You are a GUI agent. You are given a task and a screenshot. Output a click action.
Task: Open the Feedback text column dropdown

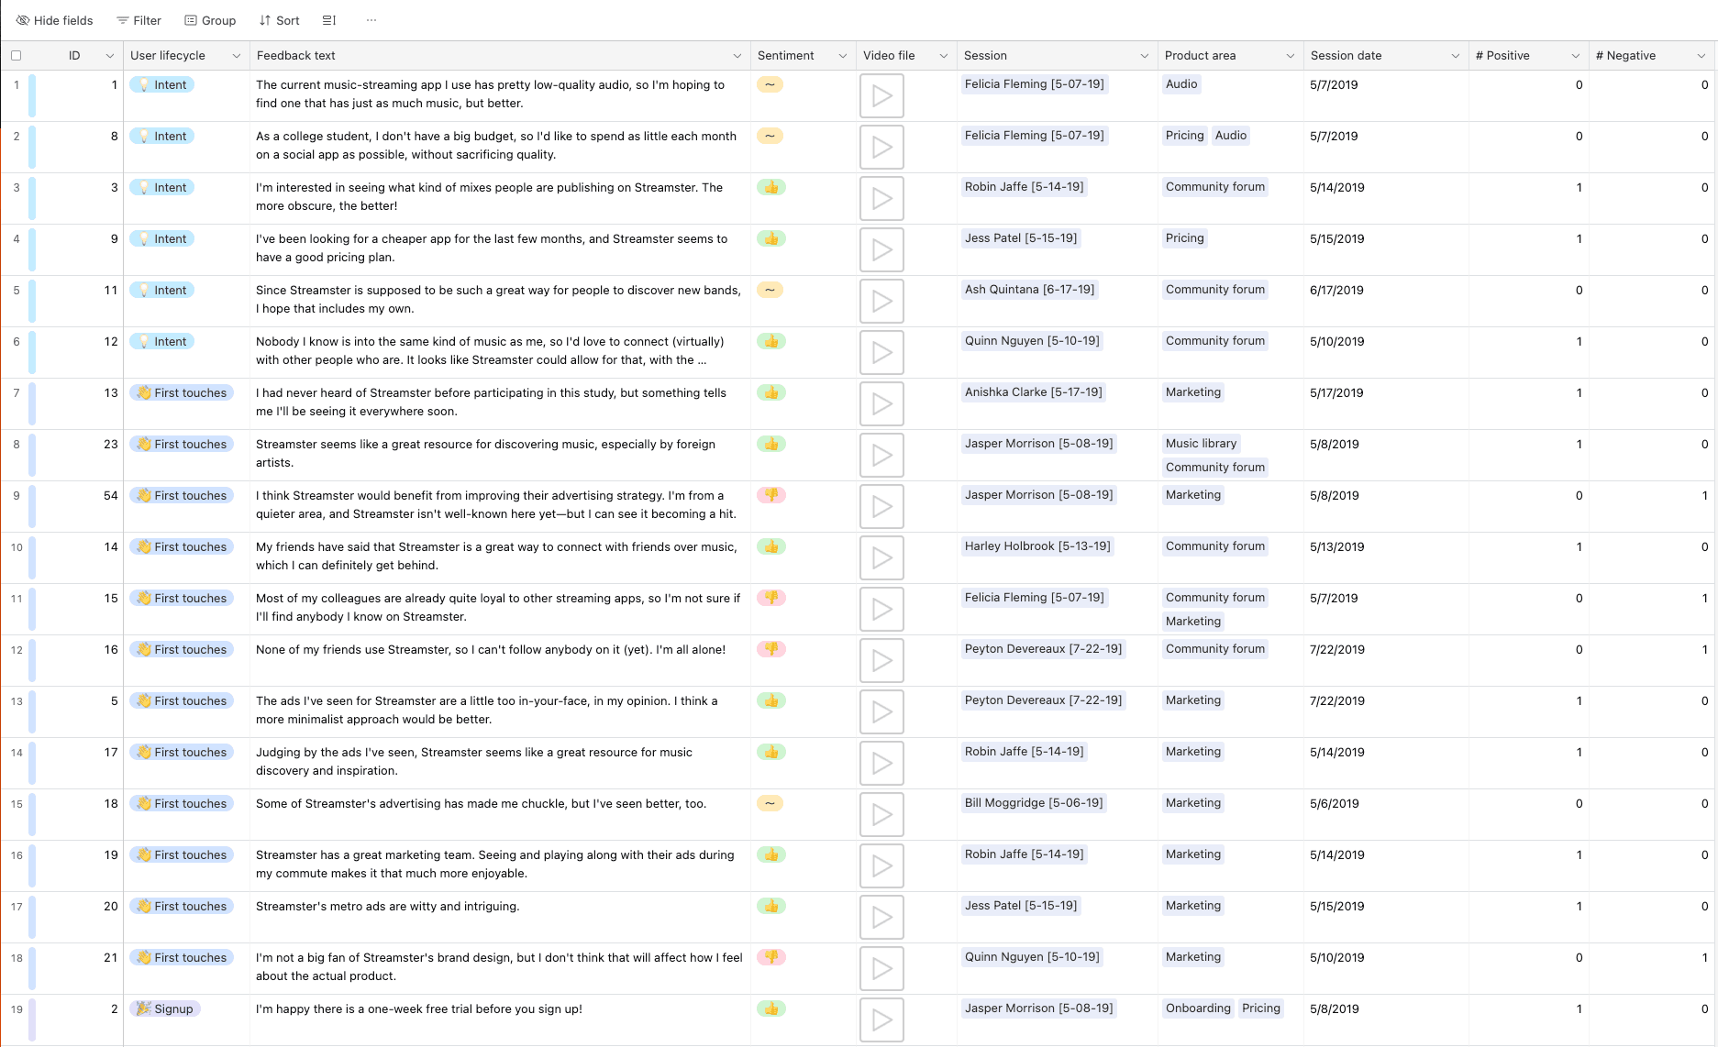coord(737,55)
